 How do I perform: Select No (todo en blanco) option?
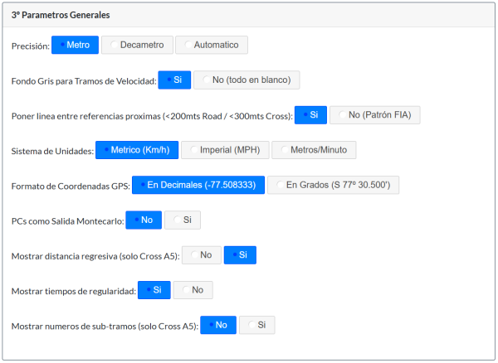click(247, 80)
